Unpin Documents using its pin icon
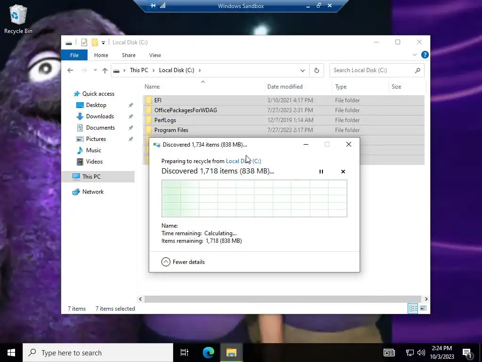The image size is (482, 362). [x=131, y=128]
